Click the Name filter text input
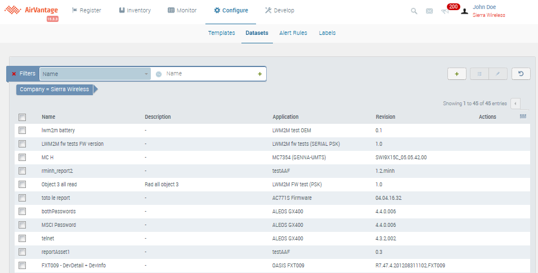538x273 pixels. coord(208,74)
